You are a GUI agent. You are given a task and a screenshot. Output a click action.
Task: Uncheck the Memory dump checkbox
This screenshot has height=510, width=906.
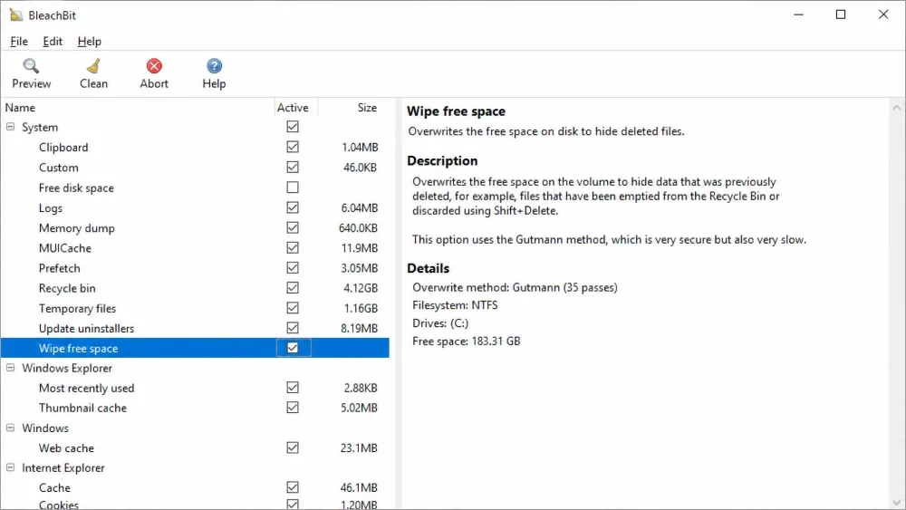click(293, 227)
